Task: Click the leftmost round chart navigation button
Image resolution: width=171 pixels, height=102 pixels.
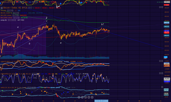Action: point(79,97)
